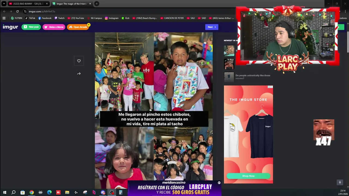The image size is (349, 196).
Task: Open the (72) YouTube bookmark
Action: pos(76,18)
